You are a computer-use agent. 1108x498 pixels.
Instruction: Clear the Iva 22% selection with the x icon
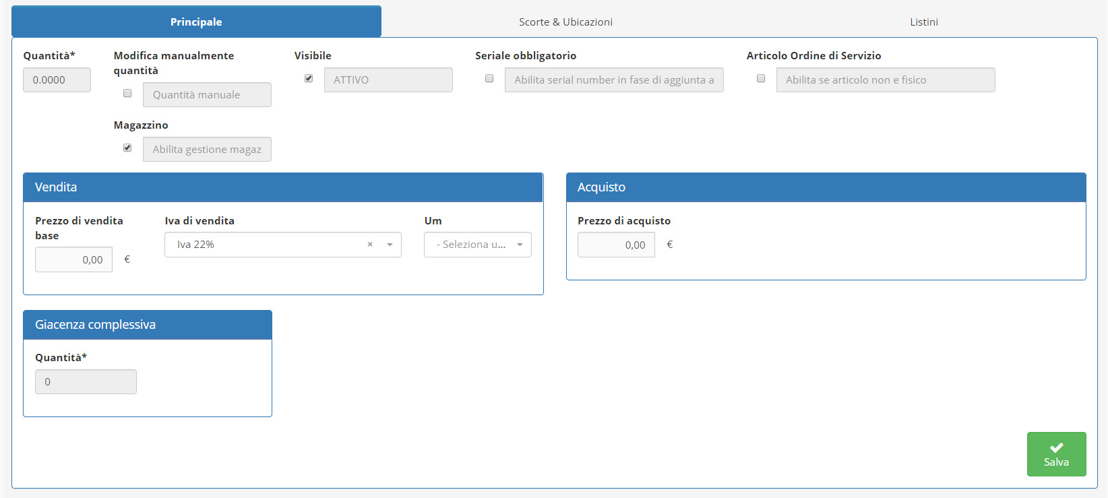point(369,245)
